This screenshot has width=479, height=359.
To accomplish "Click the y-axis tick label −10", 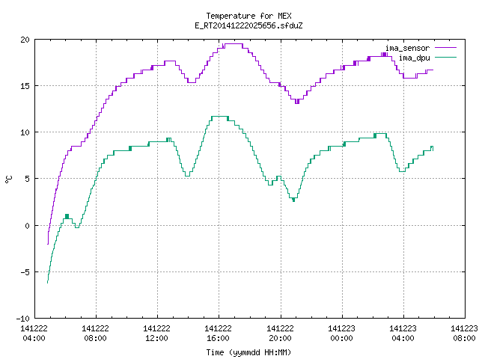I will tap(23, 319).
